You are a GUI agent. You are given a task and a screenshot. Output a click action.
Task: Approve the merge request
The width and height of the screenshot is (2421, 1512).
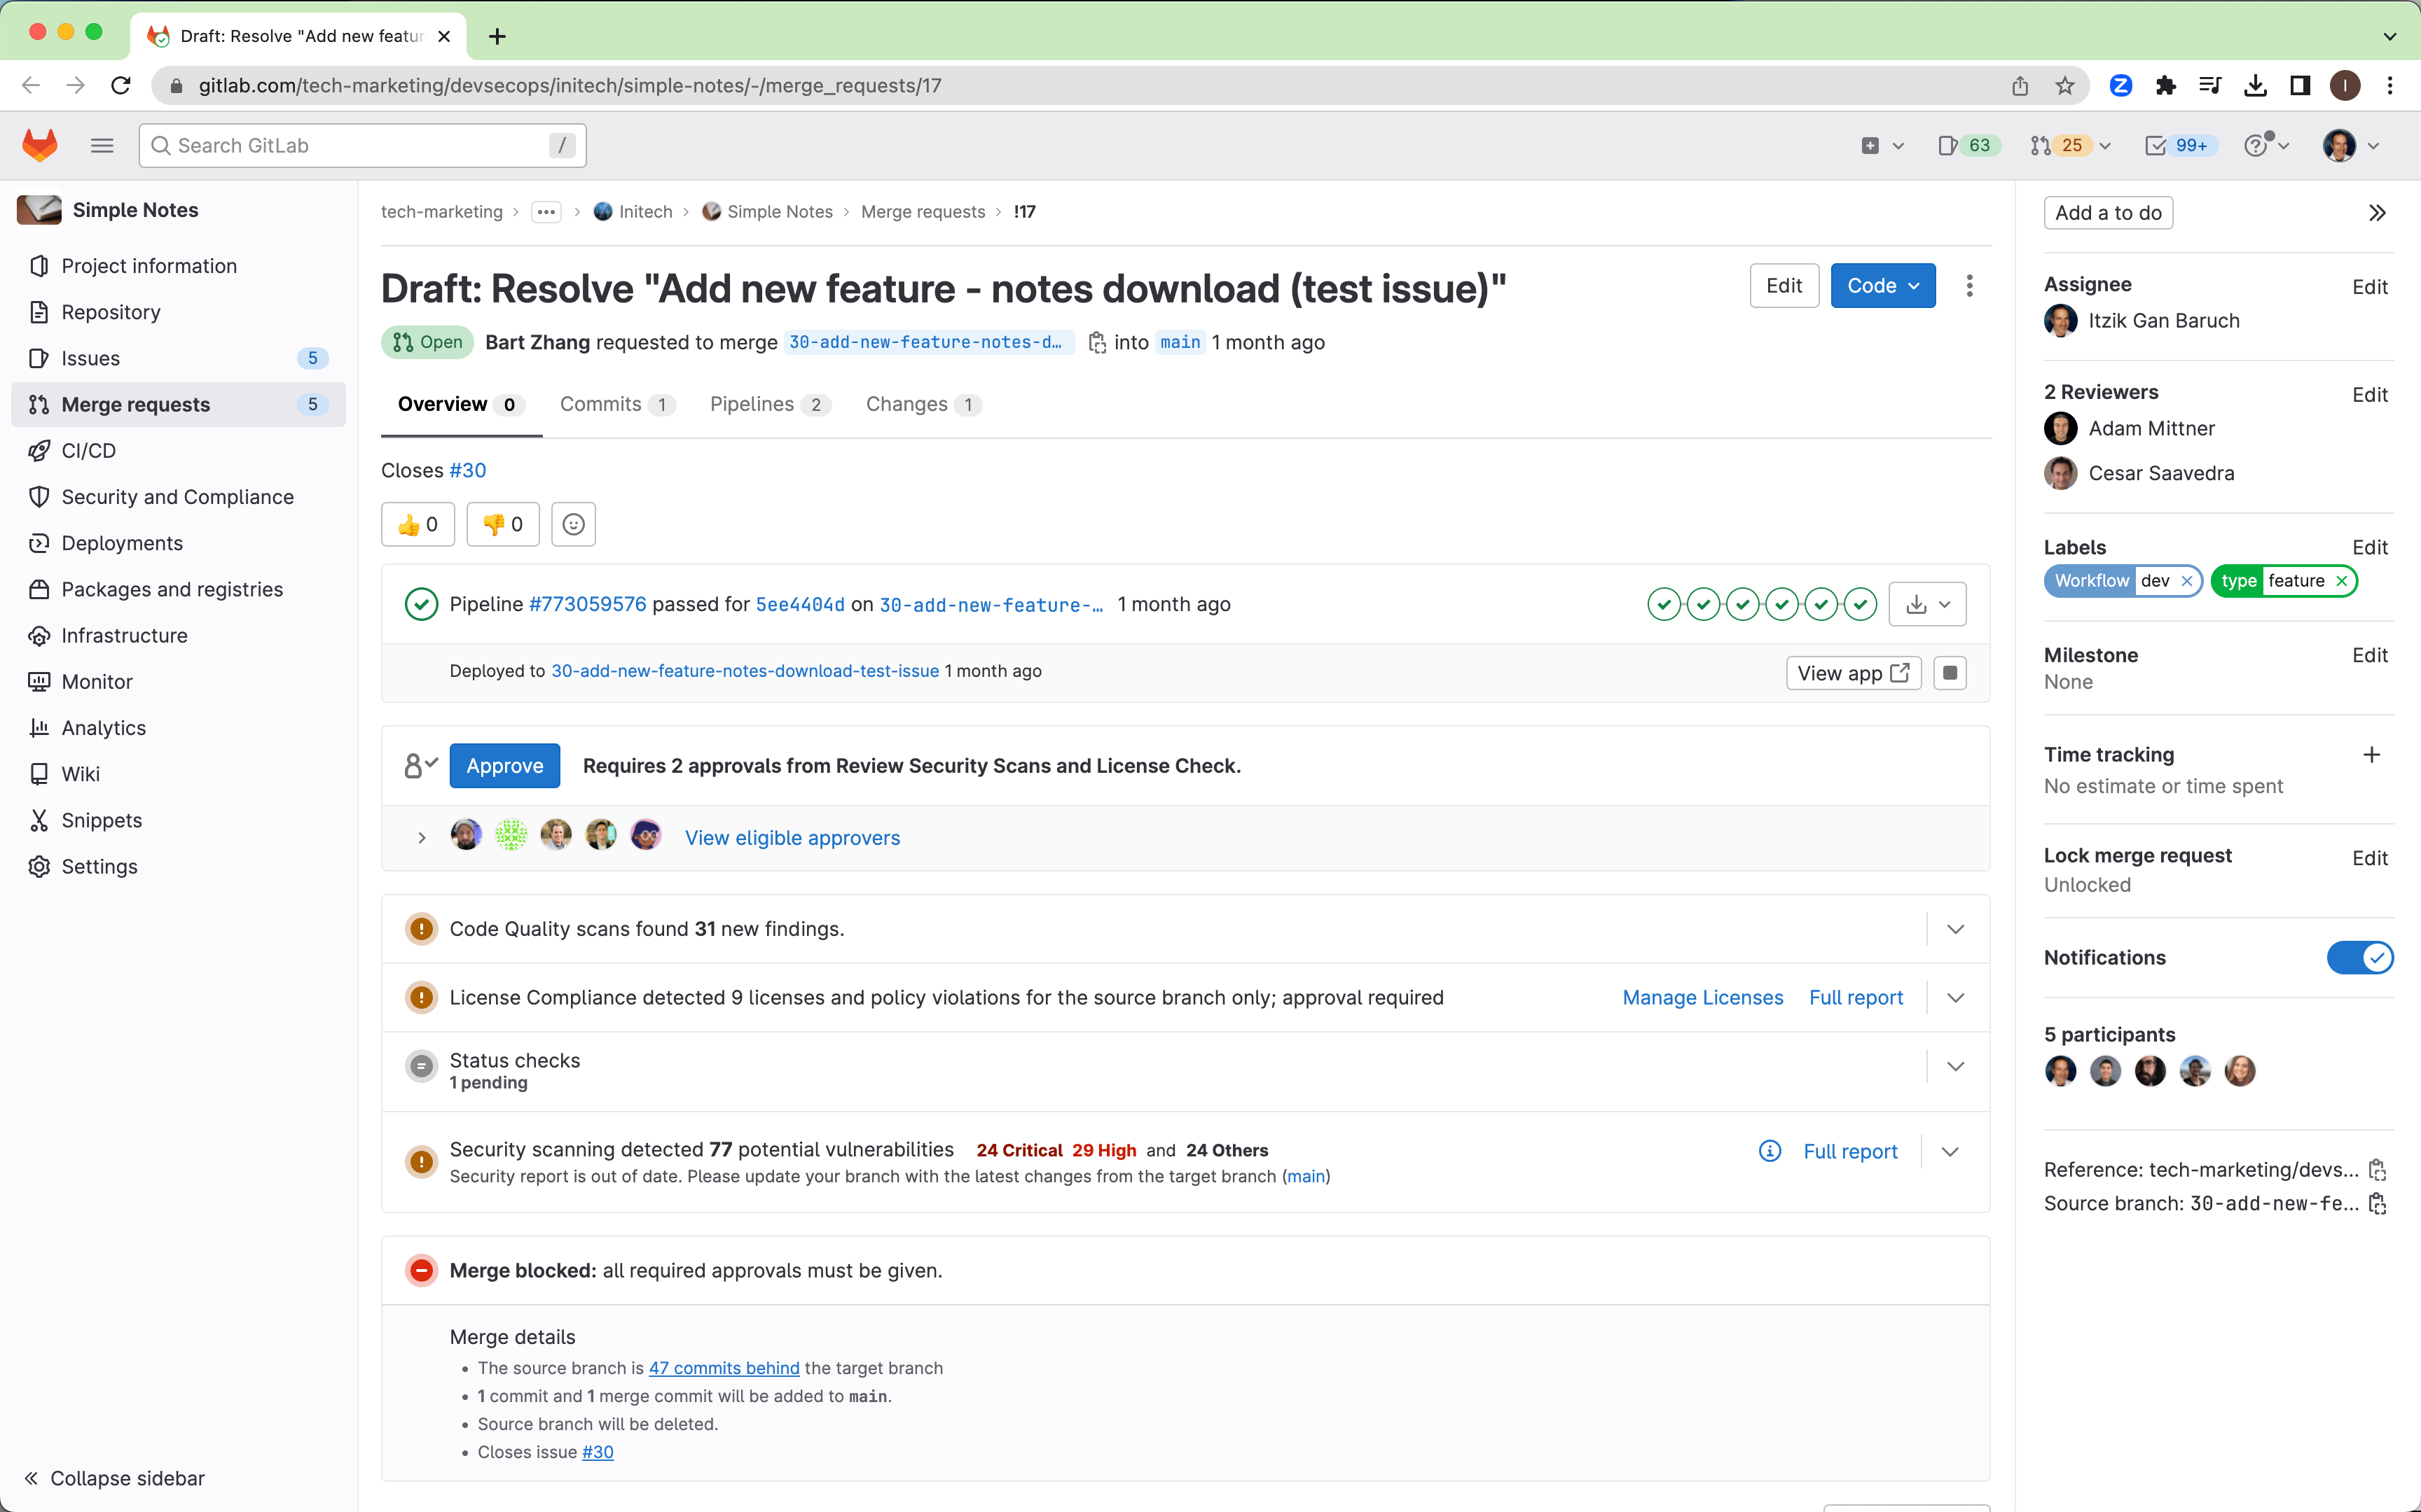pos(504,765)
